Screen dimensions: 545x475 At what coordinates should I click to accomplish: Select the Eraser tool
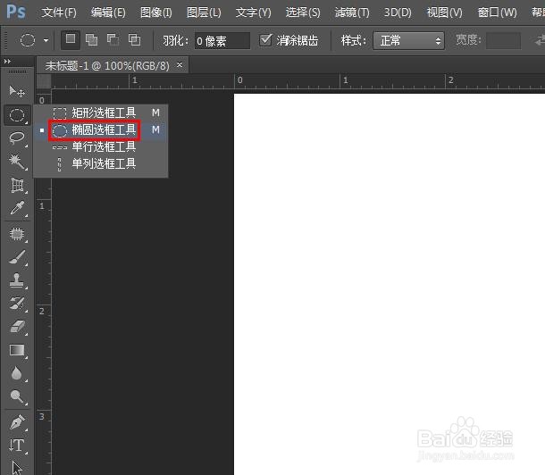click(17, 327)
